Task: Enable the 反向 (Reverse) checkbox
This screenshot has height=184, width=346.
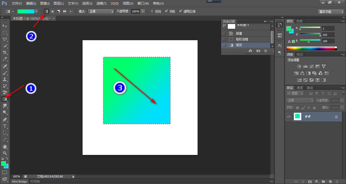Action: (x=152, y=11)
